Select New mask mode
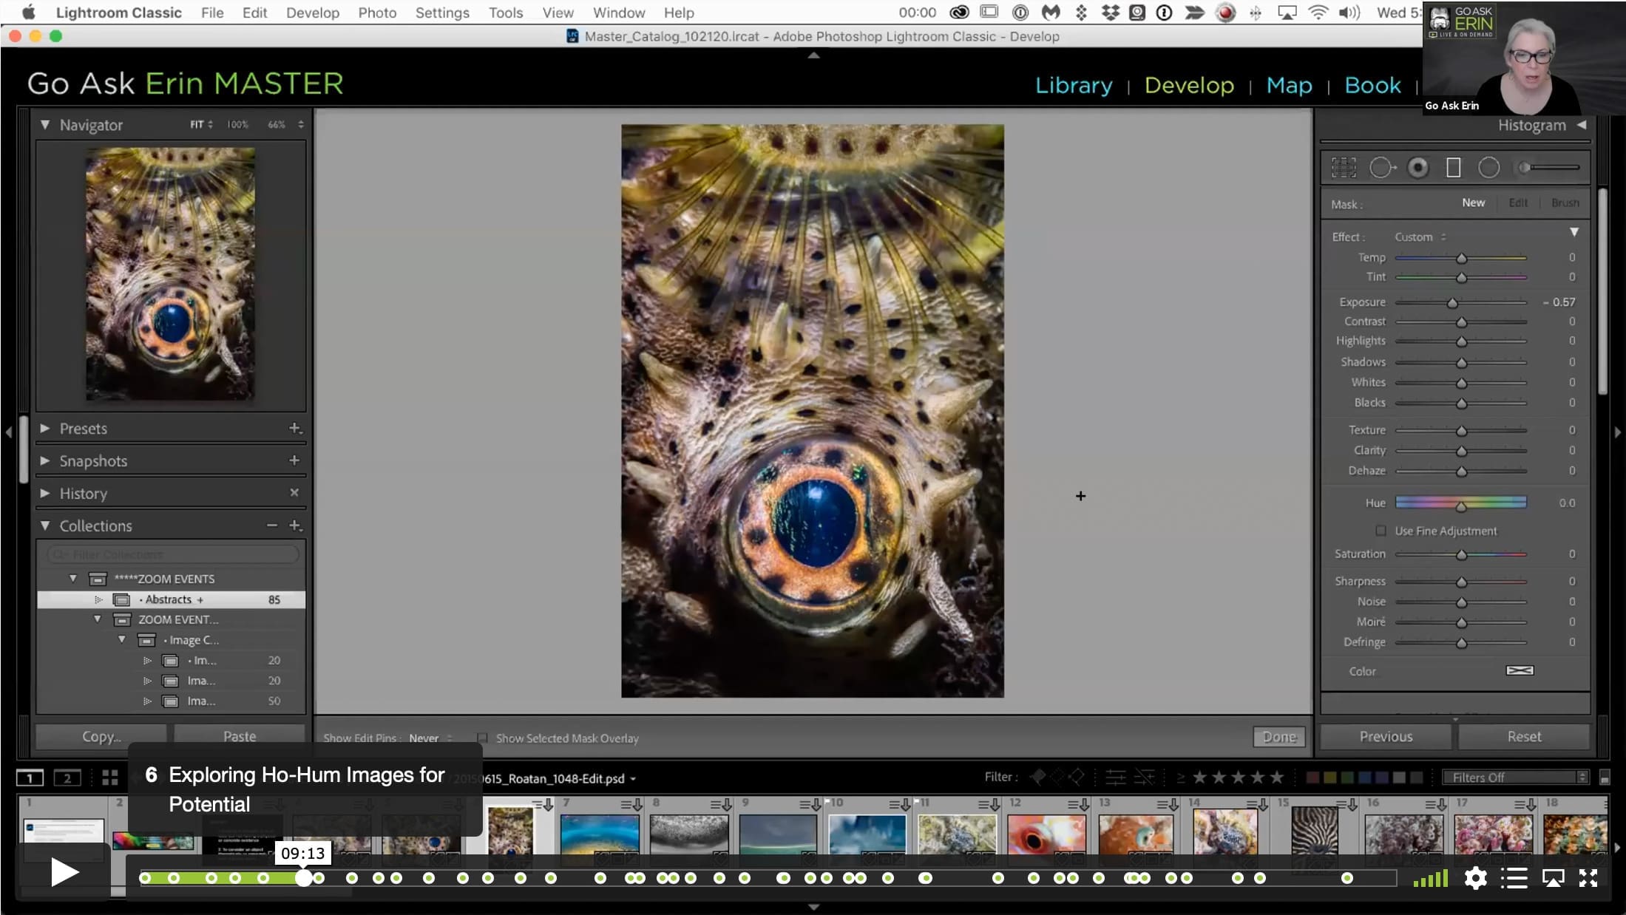This screenshot has width=1626, height=915. (x=1473, y=203)
